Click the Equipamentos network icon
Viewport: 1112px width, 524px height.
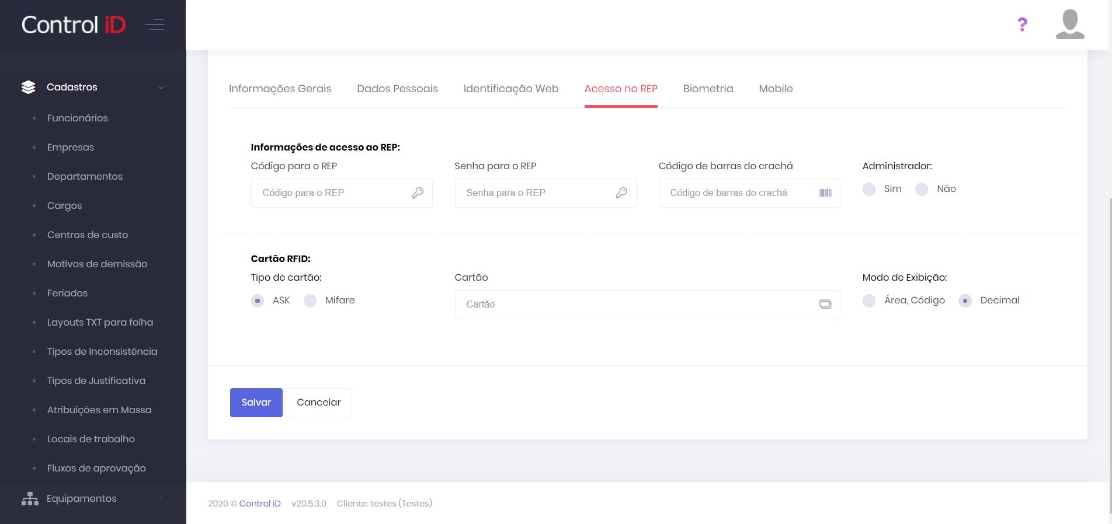click(29, 499)
